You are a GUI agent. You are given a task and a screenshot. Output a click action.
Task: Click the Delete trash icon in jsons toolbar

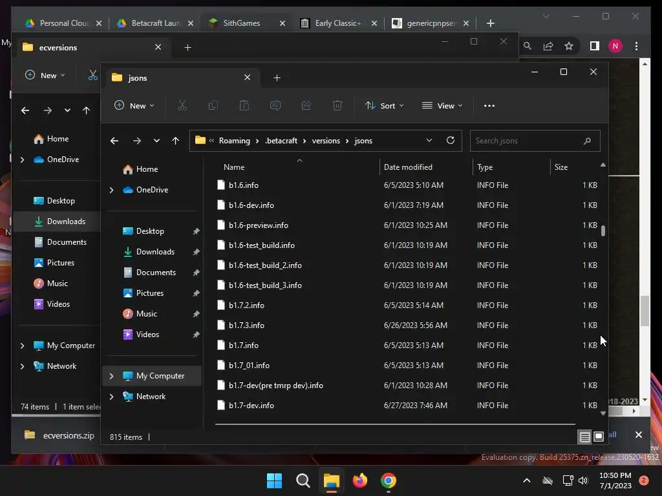pyautogui.click(x=337, y=105)
